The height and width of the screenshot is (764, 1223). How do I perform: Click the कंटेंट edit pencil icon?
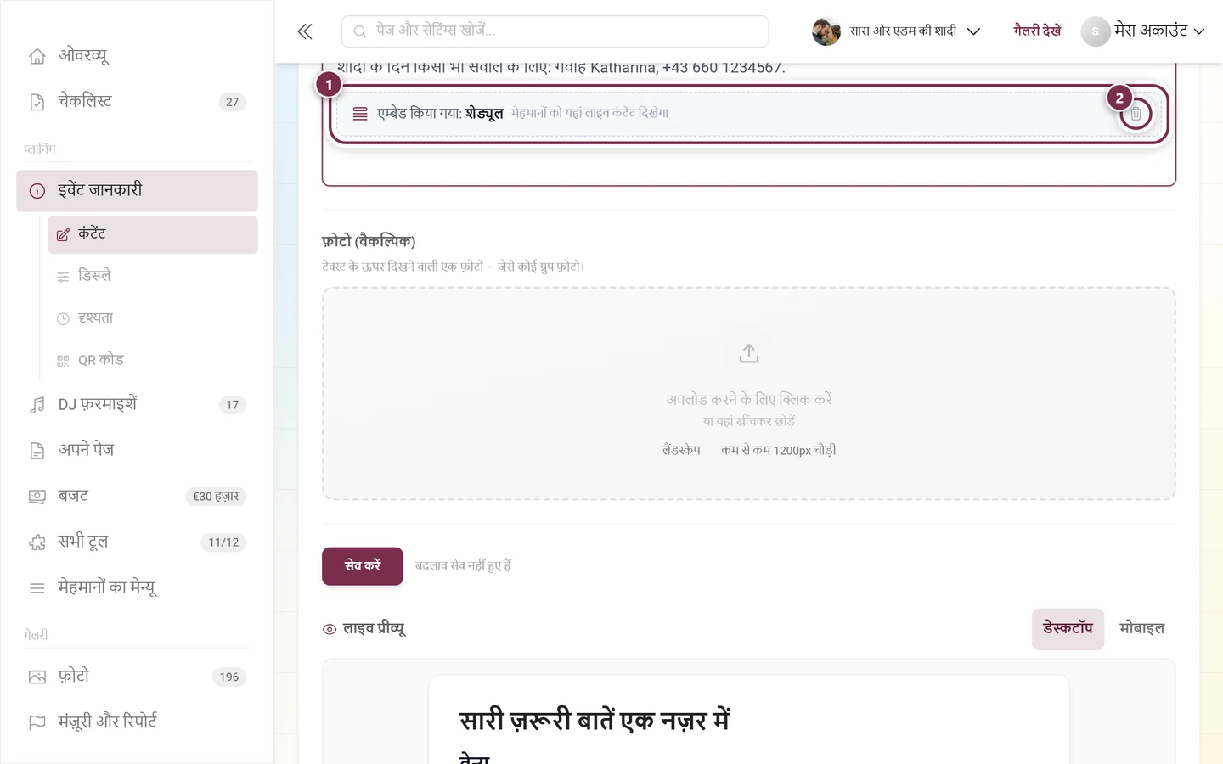click(63, 234)
